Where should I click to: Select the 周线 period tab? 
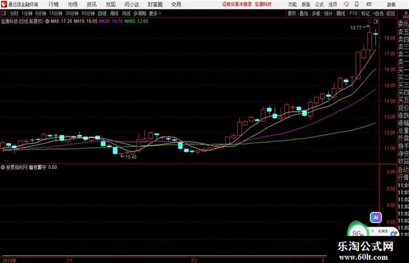pos(114,13)
